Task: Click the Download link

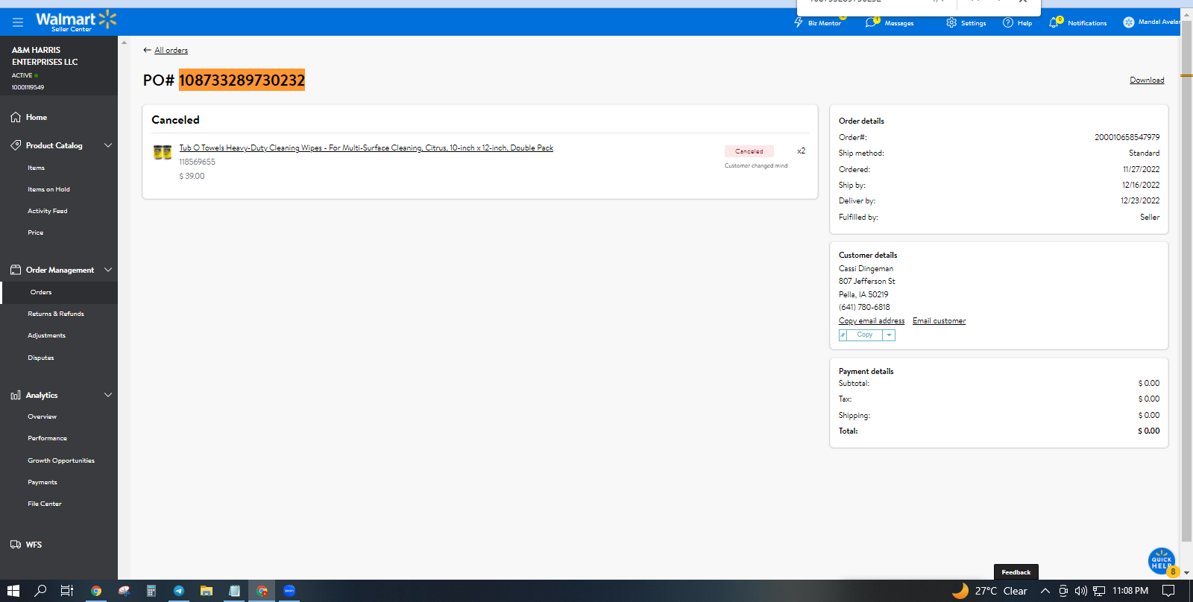Action: [1147, 80]
